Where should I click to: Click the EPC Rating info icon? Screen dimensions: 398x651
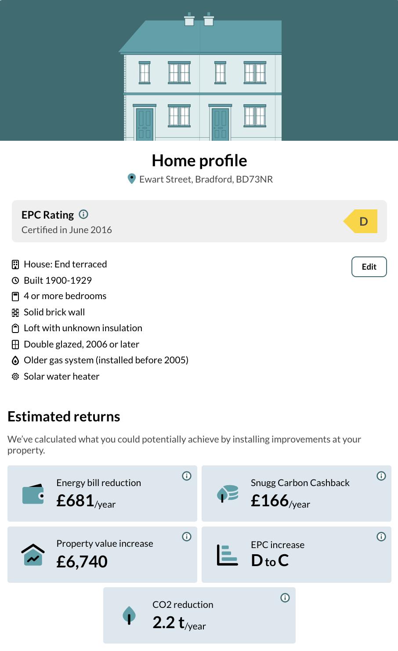pyautogui.click(x=83, y=215)
